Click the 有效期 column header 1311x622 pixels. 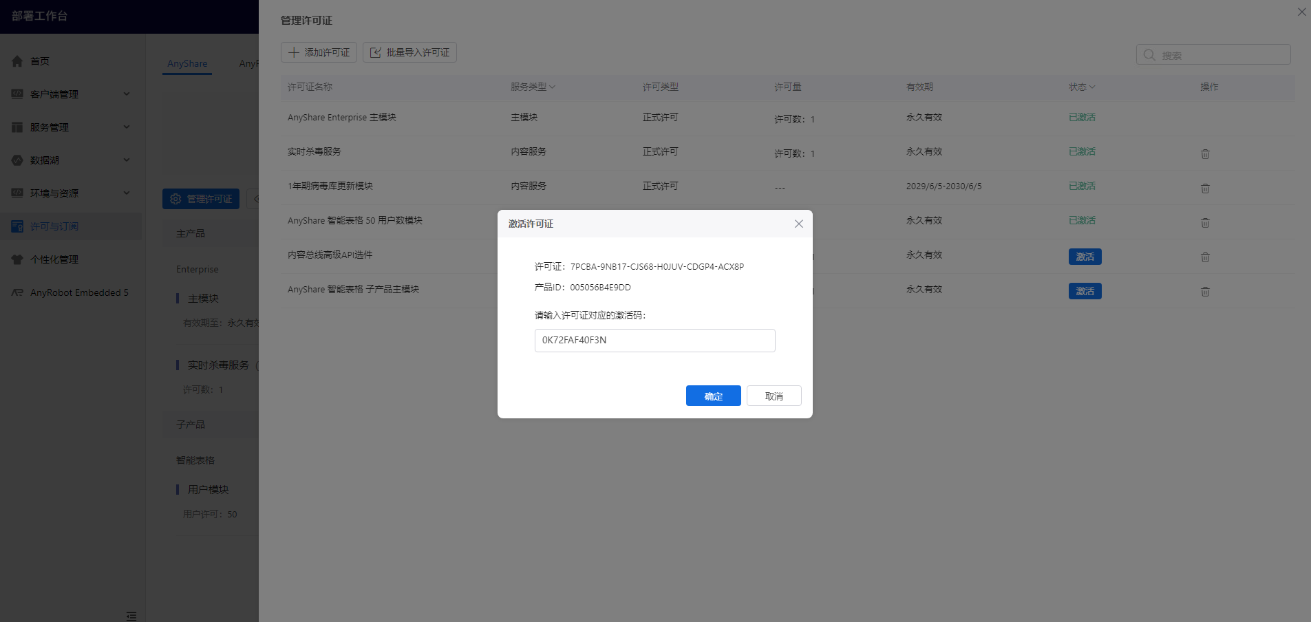coord(919,87)
